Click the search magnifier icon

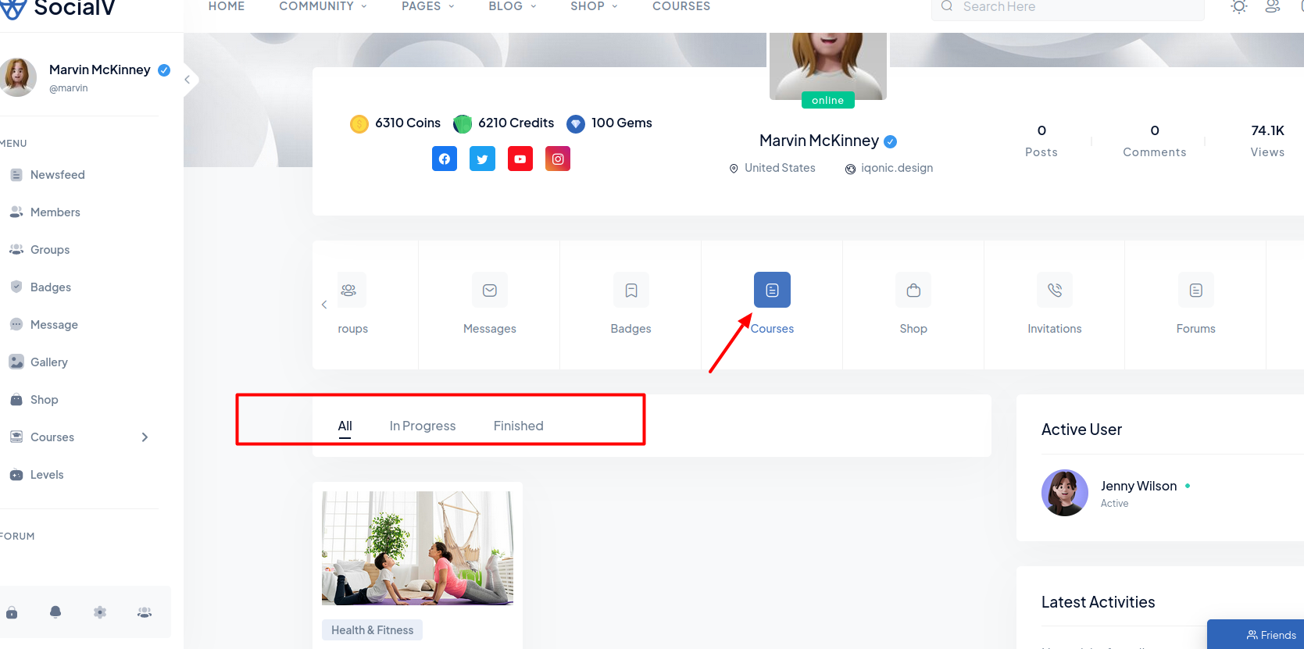(947, 6)
